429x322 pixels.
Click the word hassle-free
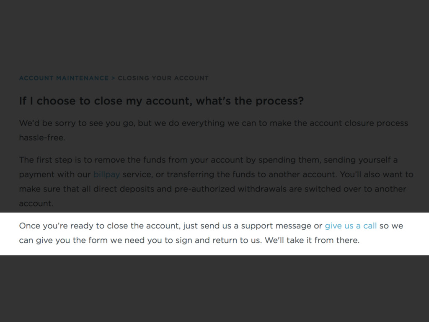(42, 138)
